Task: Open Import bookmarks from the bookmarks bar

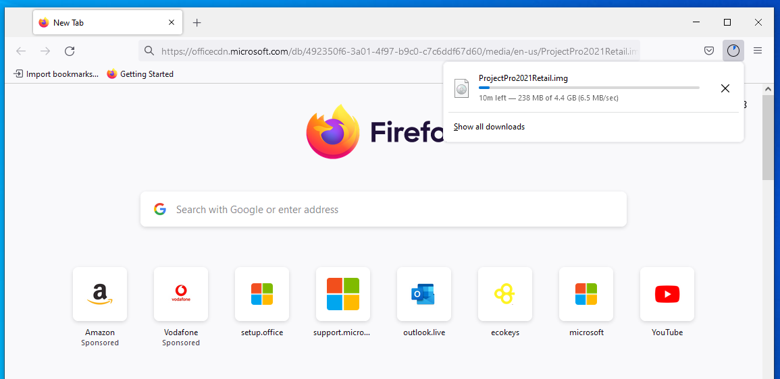Action: [55, 74]
